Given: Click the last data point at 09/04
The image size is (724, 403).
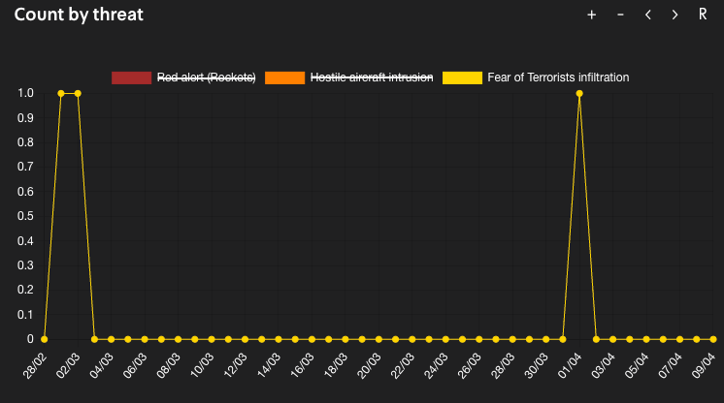Looking at the screenshot, I should 713,339.
